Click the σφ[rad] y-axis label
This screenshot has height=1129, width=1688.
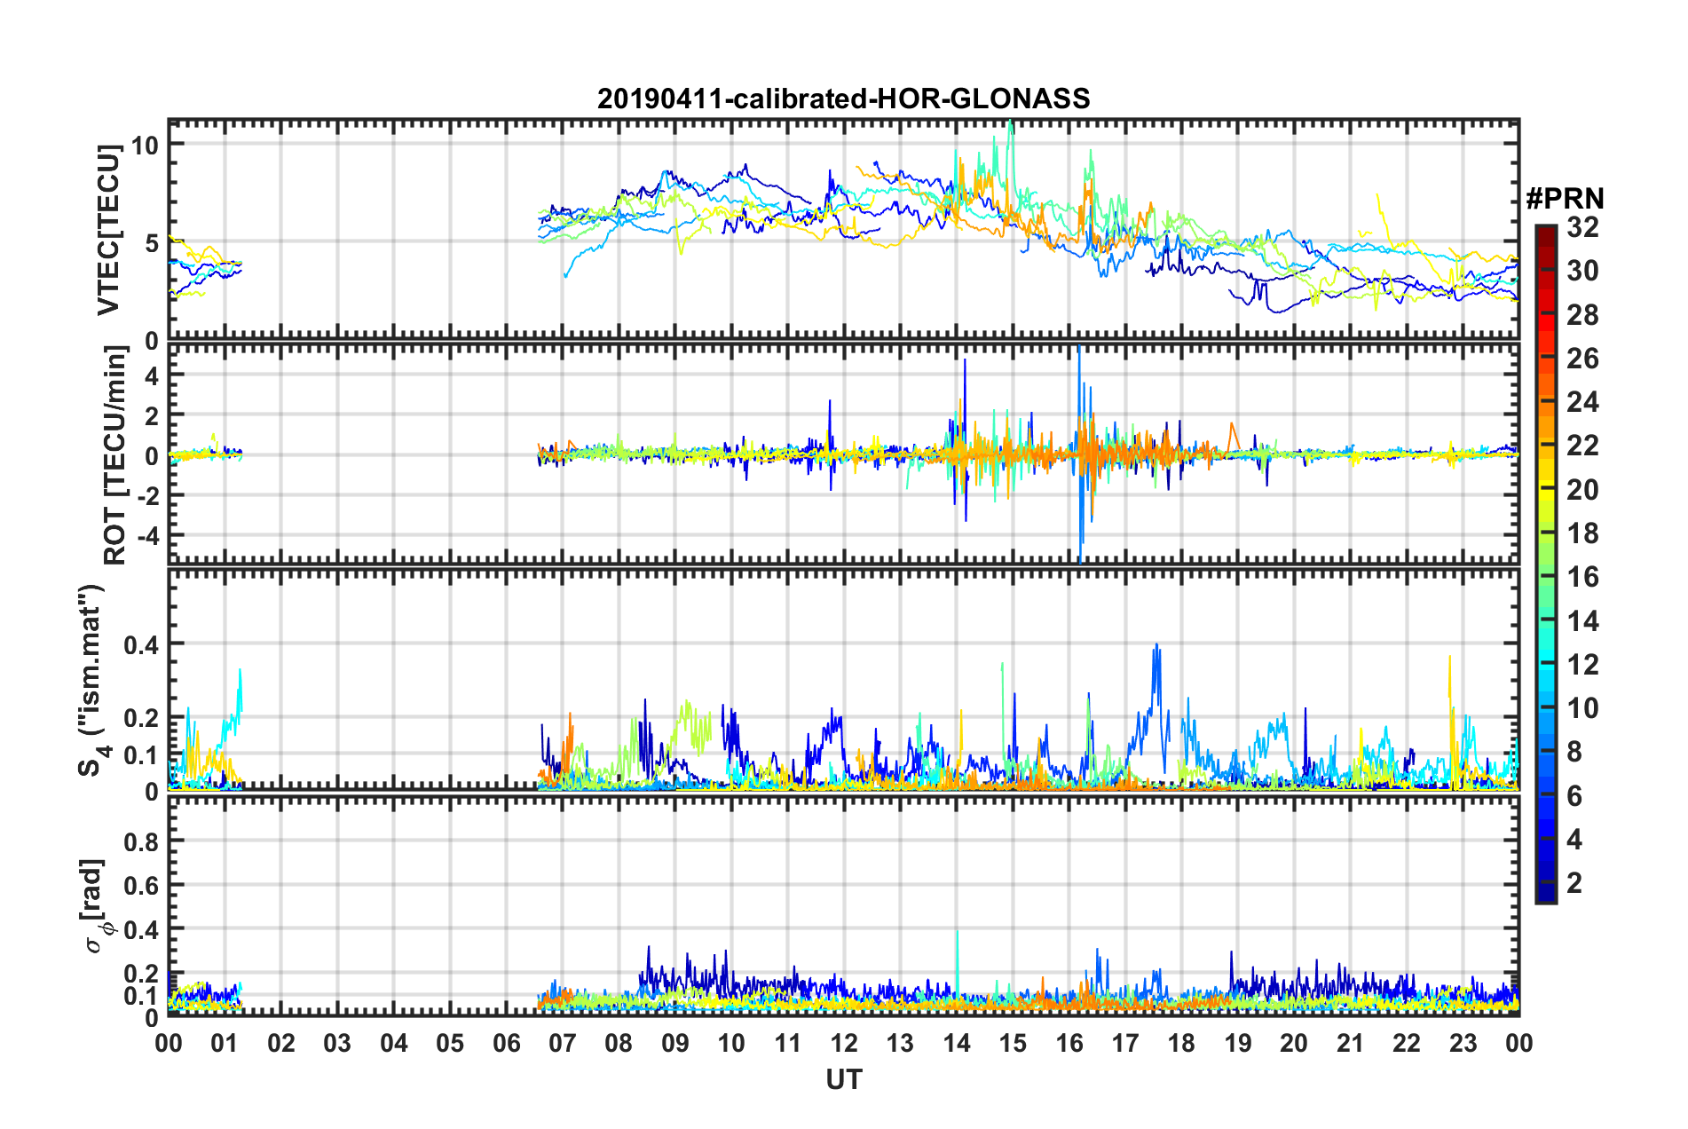pos(96,905)
